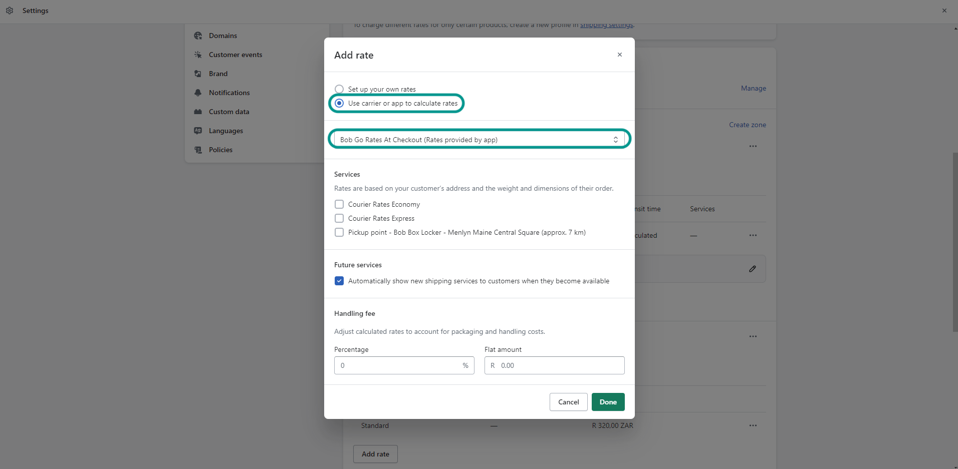The height and width of the screenshot is (469, 958).
Task: Uncheck automatically show new shipping services
Action: pyautogui.click(x=339, y=281)
